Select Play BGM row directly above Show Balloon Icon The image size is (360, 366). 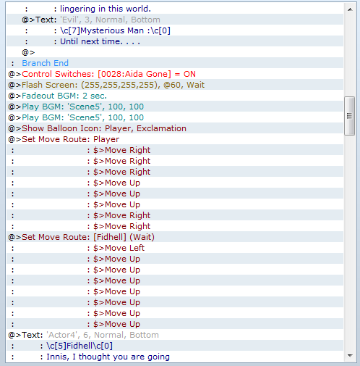[x=175, y=117]
